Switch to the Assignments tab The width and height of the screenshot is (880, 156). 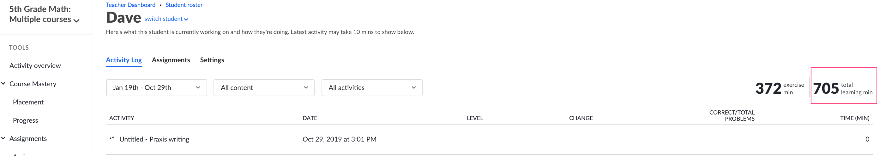171,60
